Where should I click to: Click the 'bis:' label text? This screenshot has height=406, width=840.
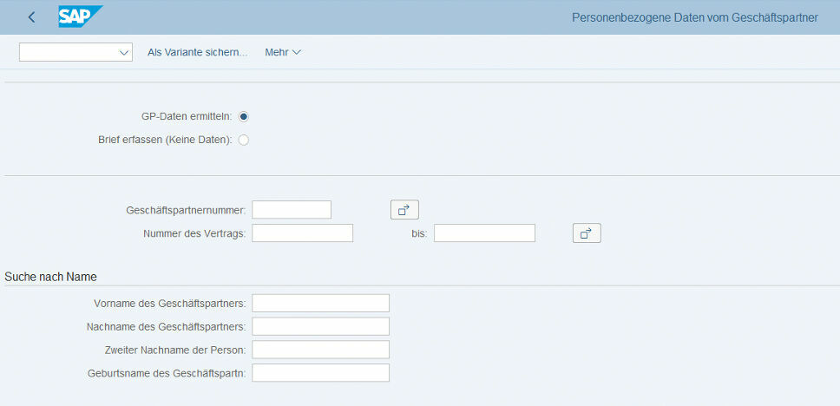click(419, 233)
